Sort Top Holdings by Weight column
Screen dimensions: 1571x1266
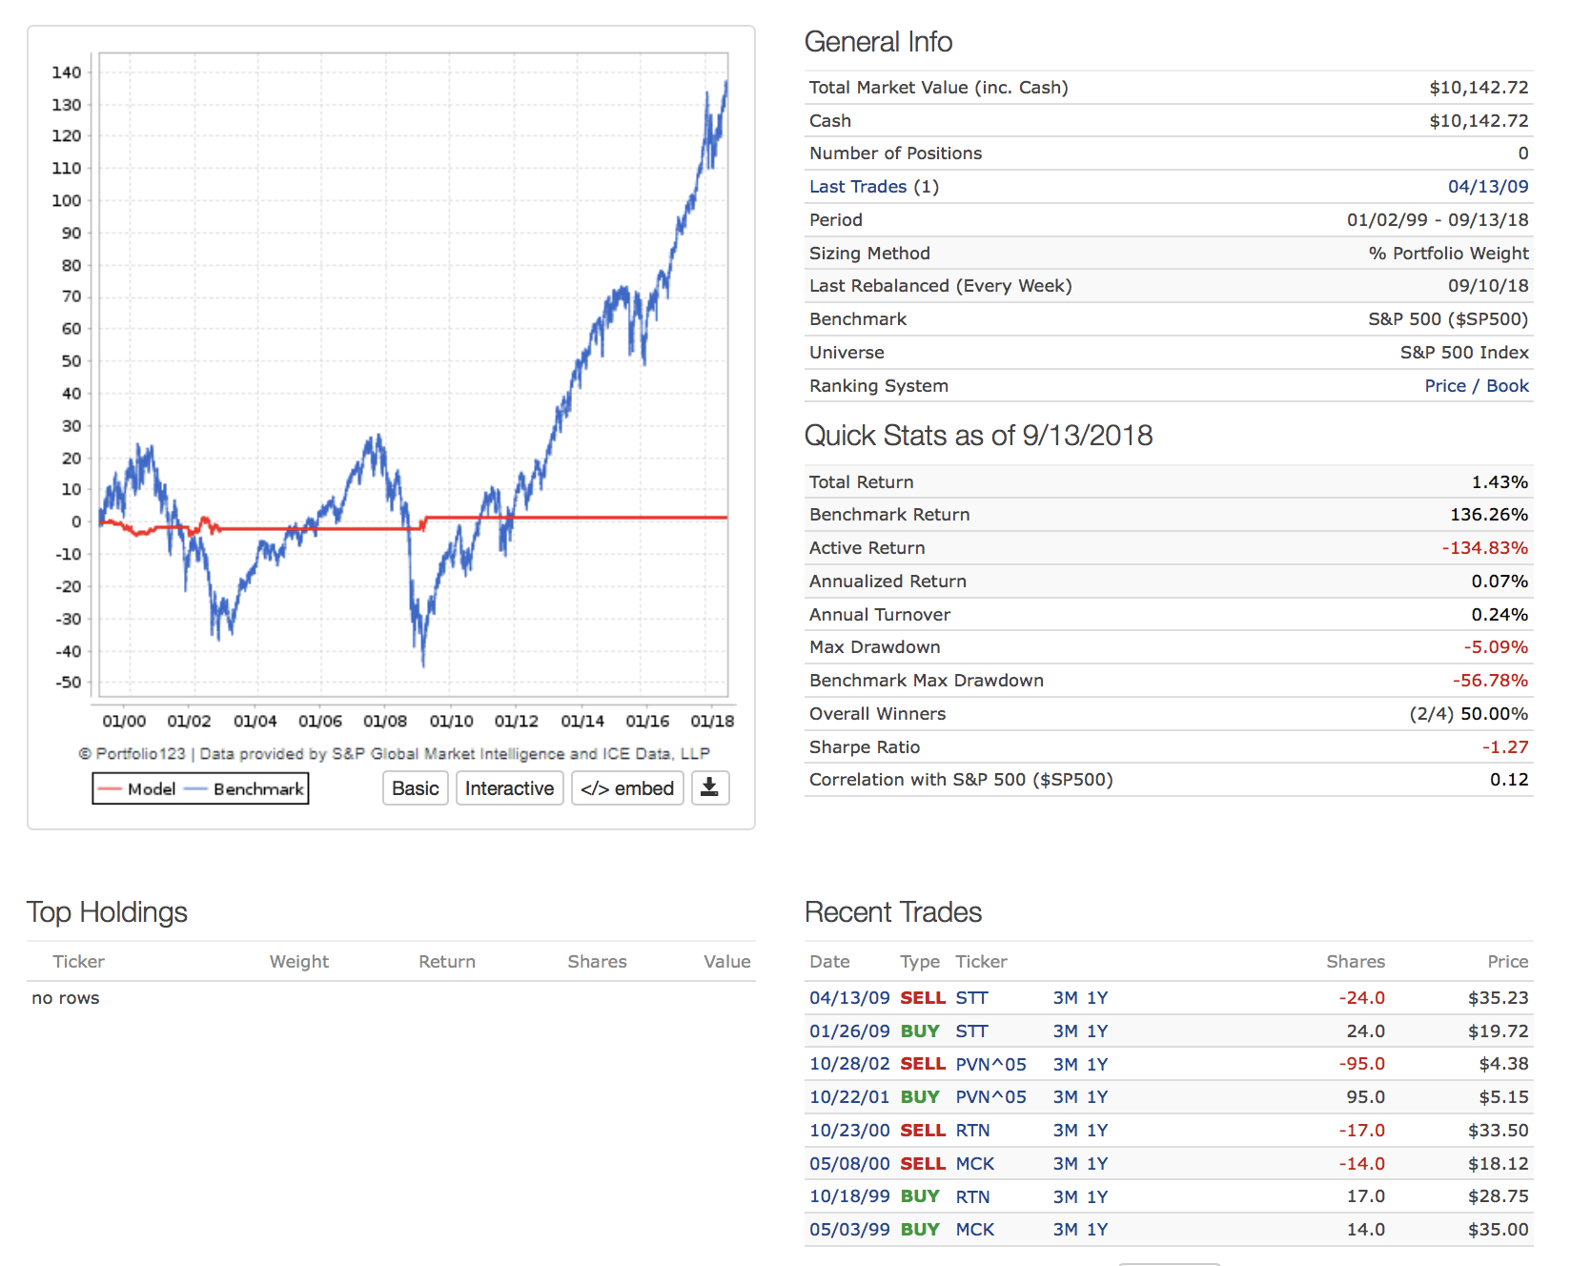tap(298, 962)
